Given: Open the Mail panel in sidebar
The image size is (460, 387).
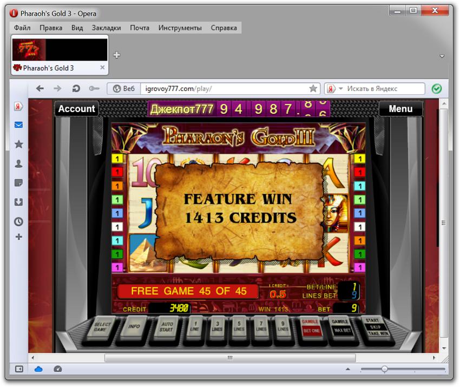Looking at the screenshot, I should [18, 125].
